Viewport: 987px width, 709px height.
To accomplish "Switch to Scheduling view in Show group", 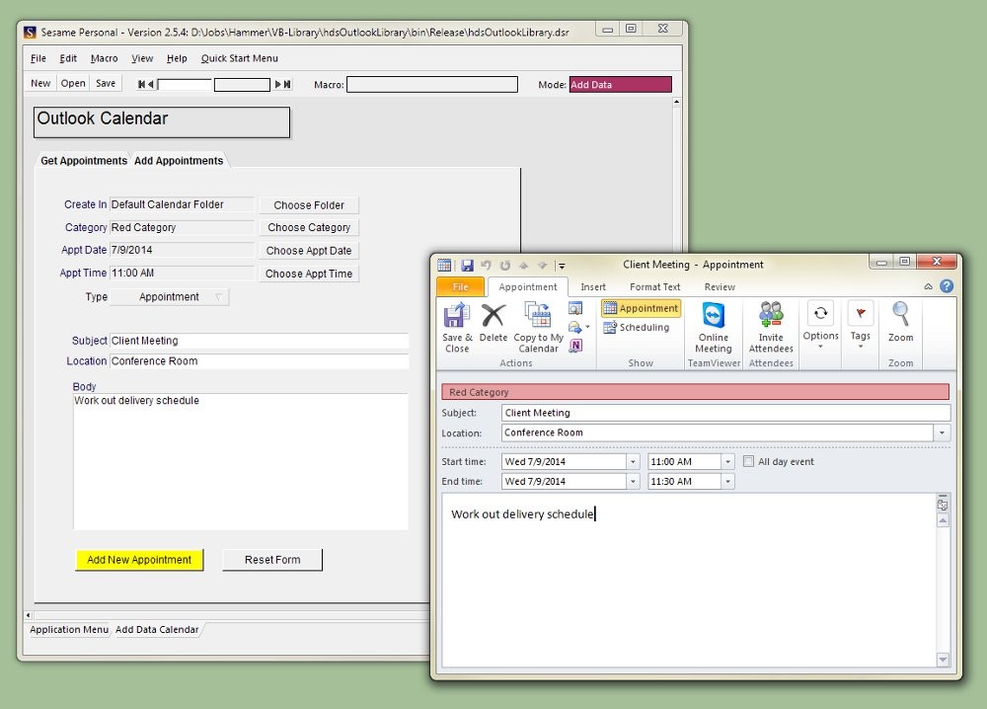I will [x=636, y=327].
